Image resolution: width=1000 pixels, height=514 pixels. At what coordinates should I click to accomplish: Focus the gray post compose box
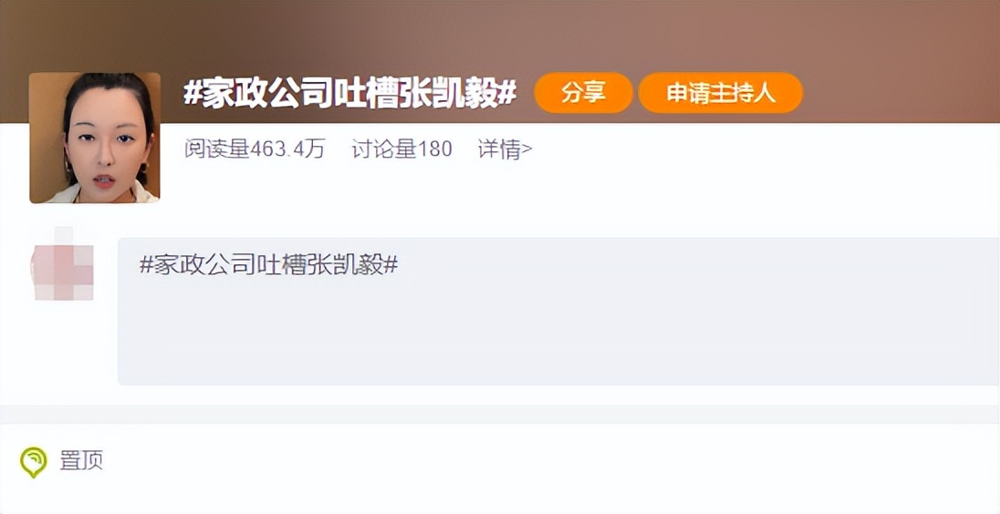[558, 312]
